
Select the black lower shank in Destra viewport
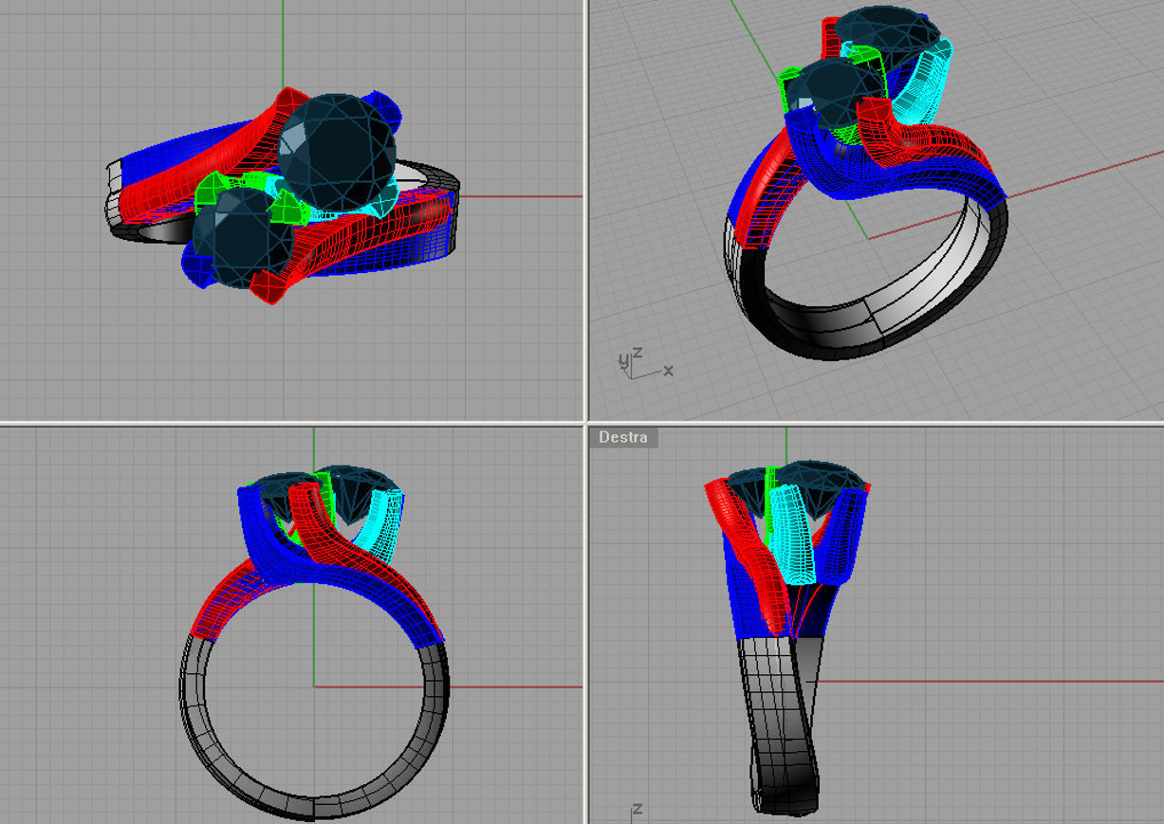785,725
